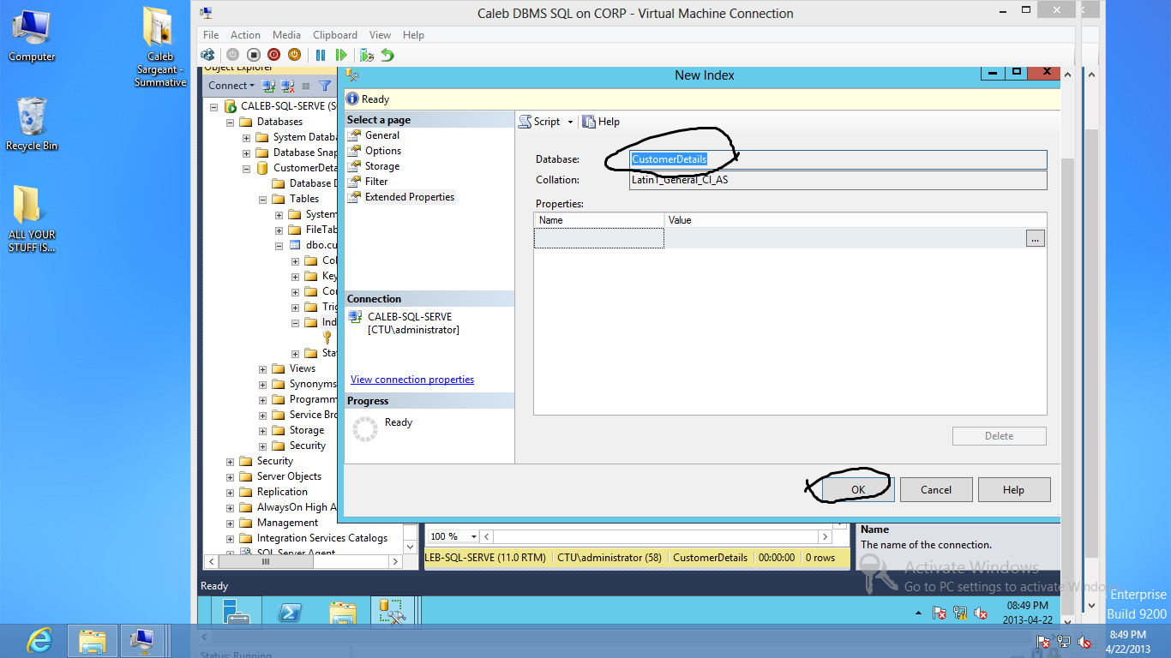Click the green Revert arrow icon
The image size is (1171, 658).
(387, 55)
